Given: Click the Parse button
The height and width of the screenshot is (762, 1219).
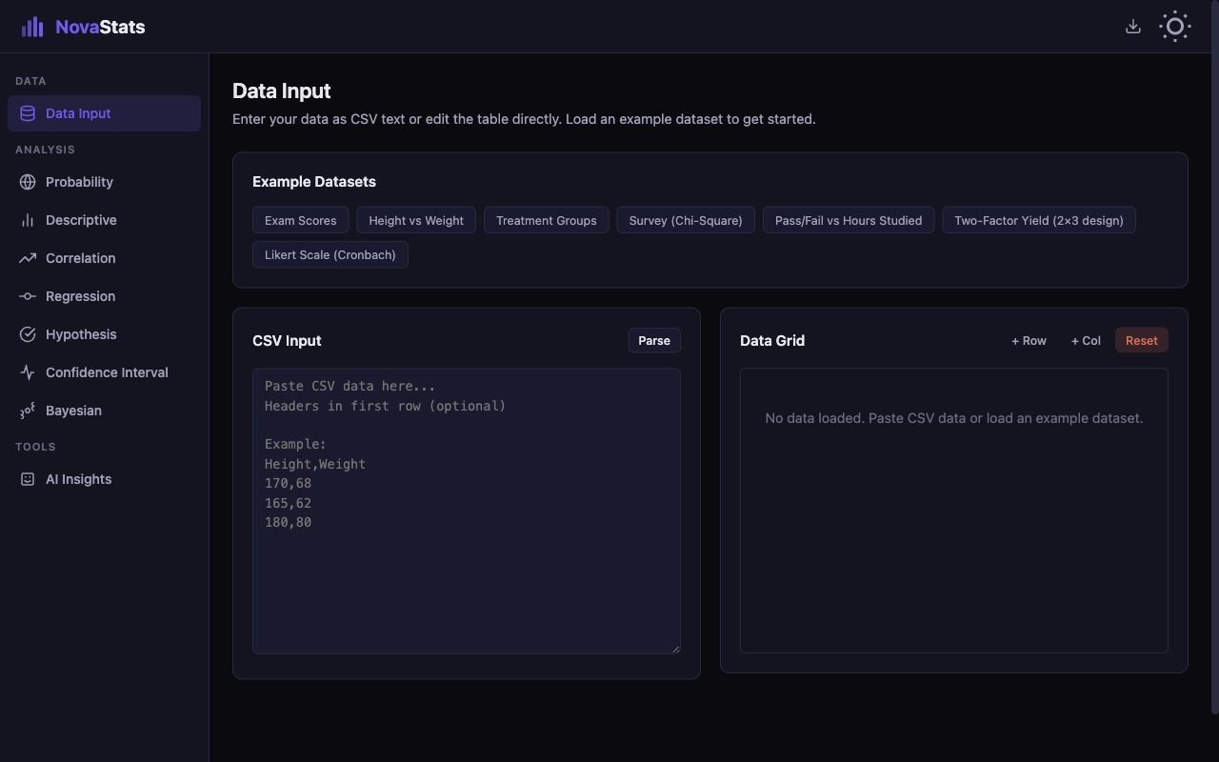Looking at the screenshot, I should point(654,340).
